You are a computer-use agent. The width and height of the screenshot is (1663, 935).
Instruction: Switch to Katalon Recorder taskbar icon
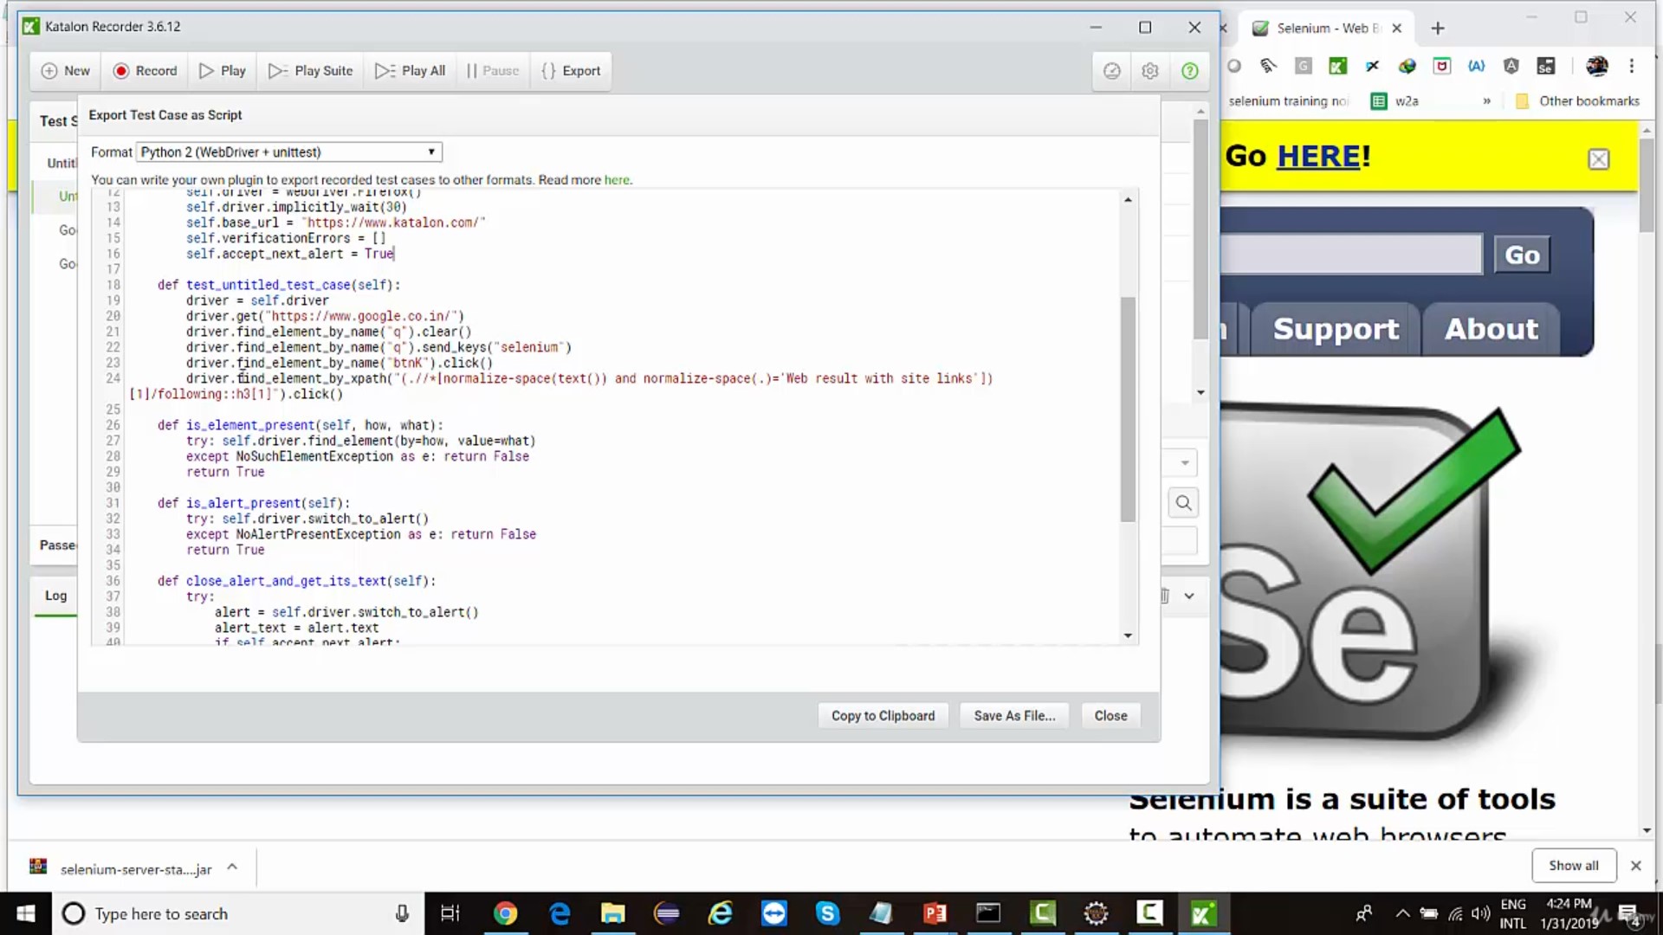coord(1203,913)
